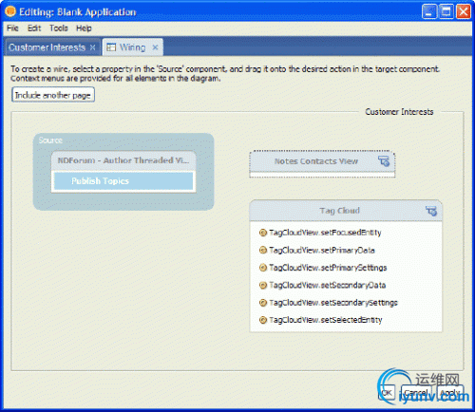Select the Publish Topics property

(x=123, y=181)
